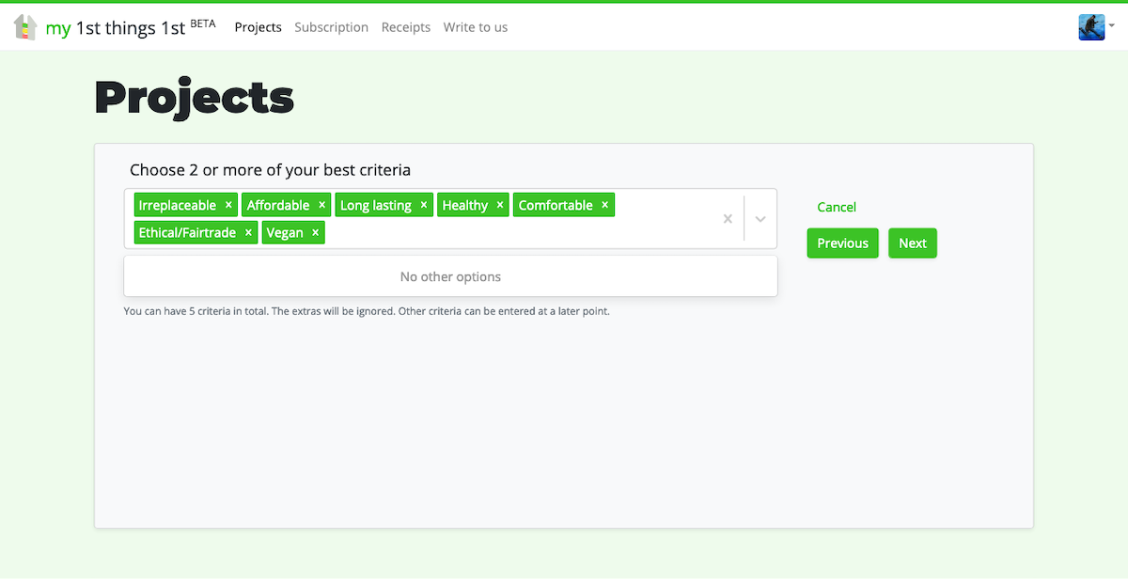Click the Comfortable tag label

click(556, 205)
